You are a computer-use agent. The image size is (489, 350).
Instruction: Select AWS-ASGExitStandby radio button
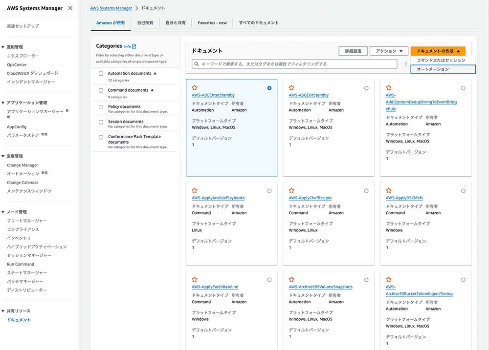pos(366,88)
